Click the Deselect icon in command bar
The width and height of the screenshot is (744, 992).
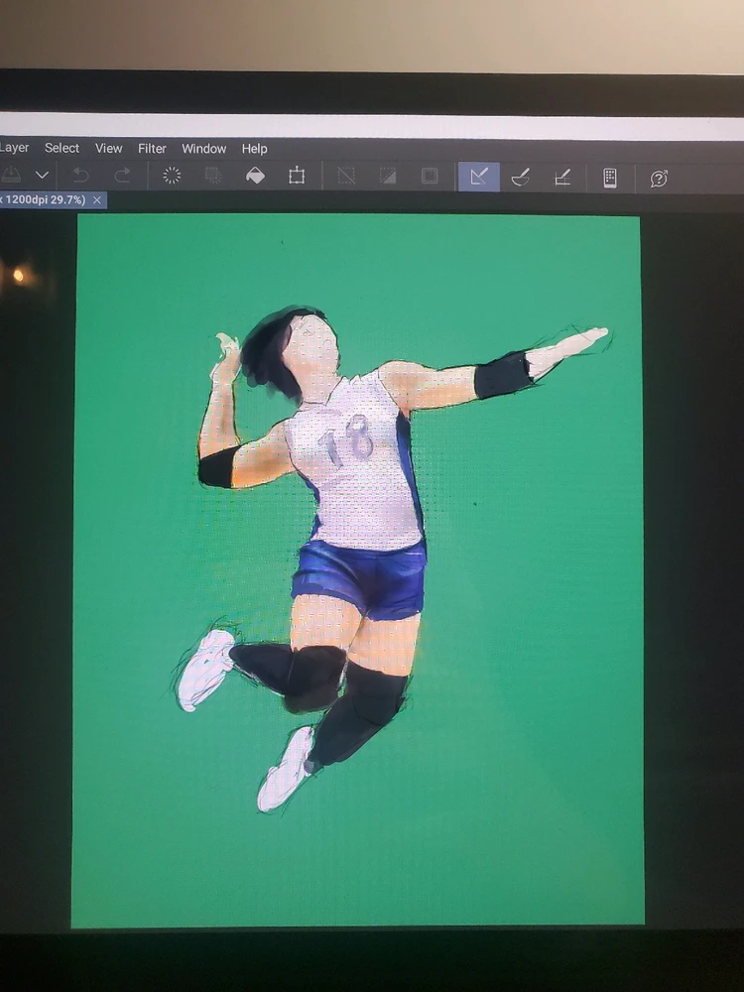(346, 176)
